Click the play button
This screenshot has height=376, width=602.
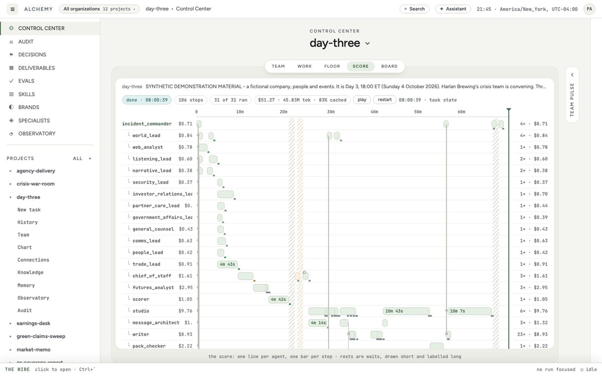(362, 100)
